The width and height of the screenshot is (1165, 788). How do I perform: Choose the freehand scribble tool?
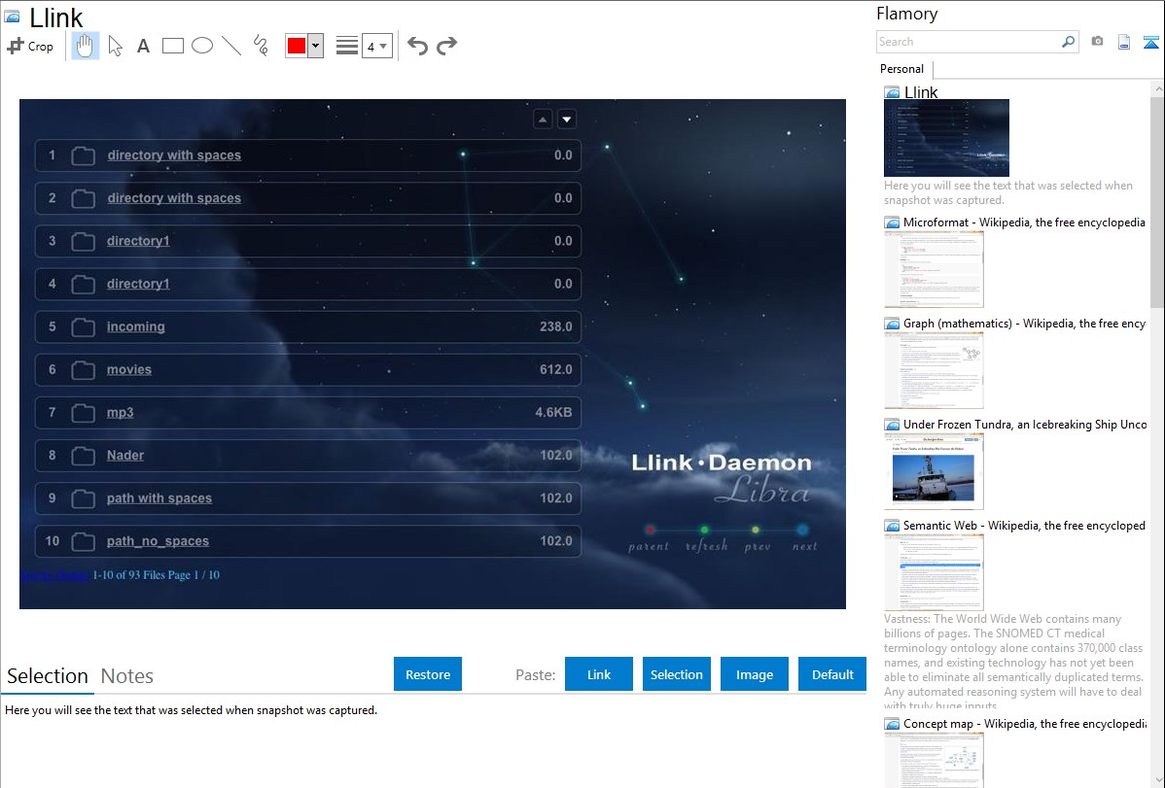[261, 46]
